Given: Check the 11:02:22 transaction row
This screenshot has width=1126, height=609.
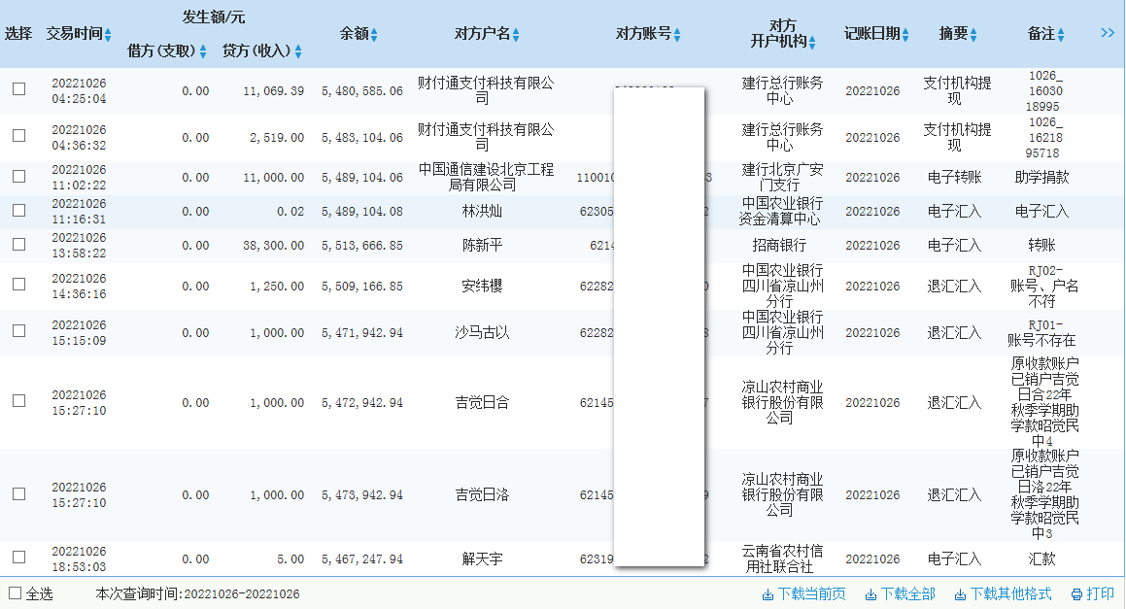Looking at the screenshot, I should tap(18, 176).
